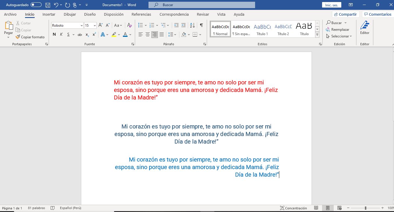Viewport: 394px width, 212px height.
Task: Toggle italic formatting with K button
Action: (x=61, y=35)
